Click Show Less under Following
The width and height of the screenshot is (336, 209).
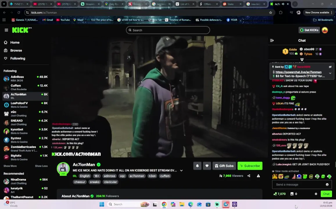(41, 166)
